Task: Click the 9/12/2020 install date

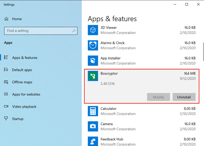Action: point(188,78)
